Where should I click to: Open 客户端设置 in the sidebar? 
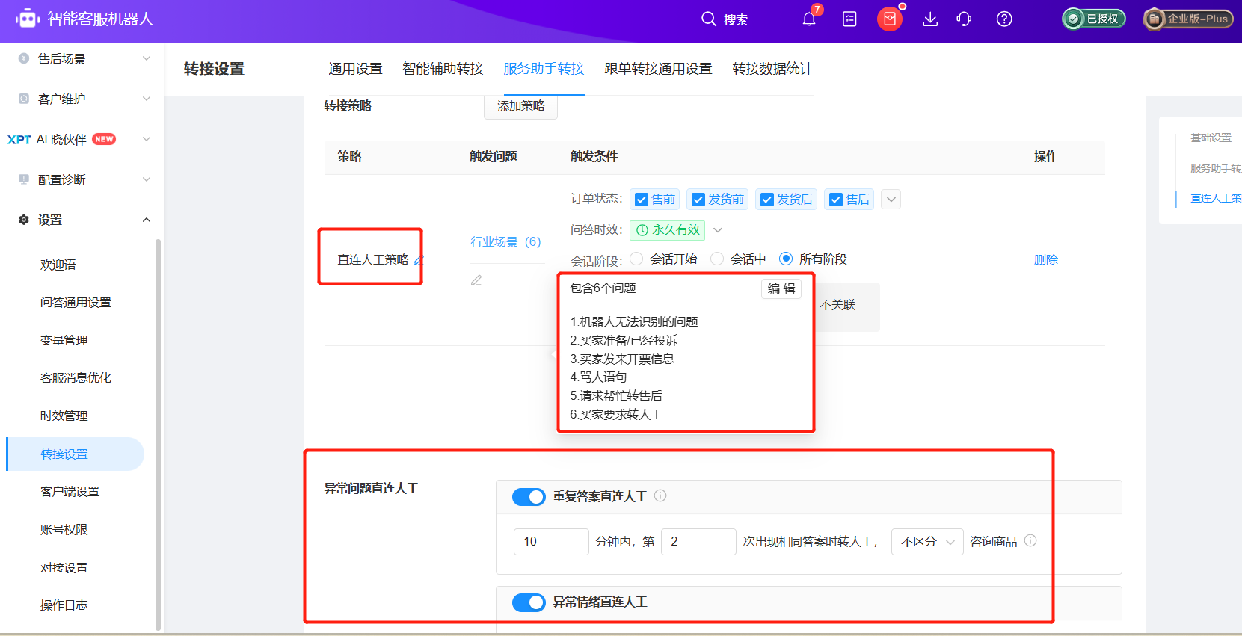click(x=70, y=492)
